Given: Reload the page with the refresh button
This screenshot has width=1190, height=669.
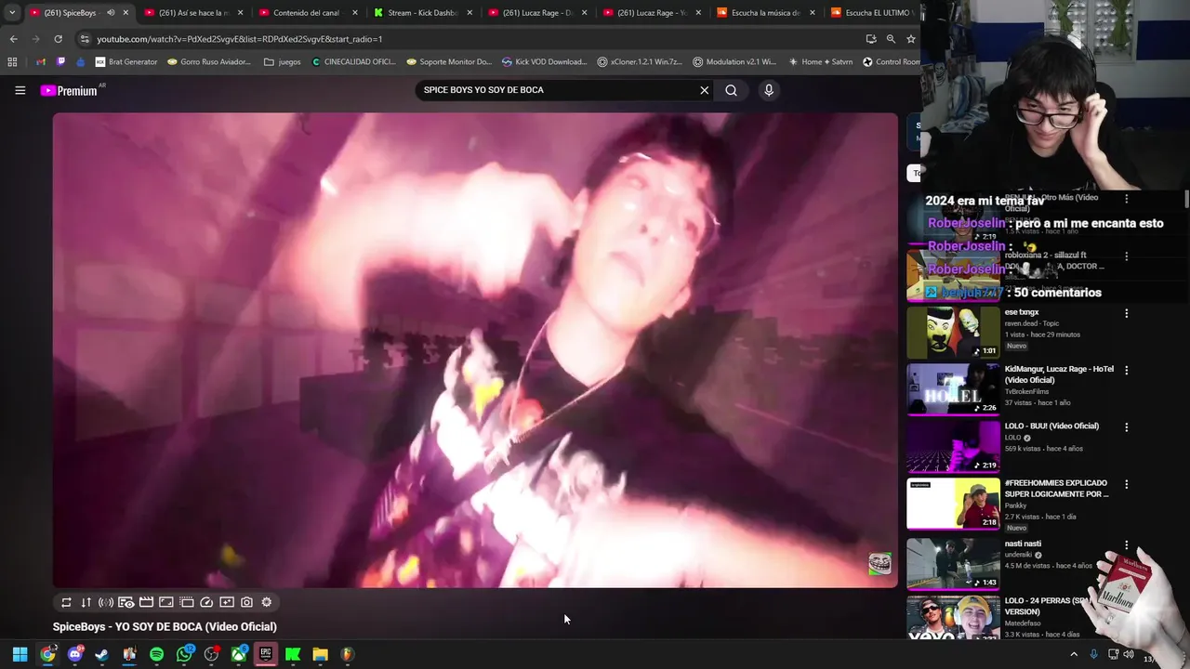Looking at the screenshot, I should (x=58, y=39).
